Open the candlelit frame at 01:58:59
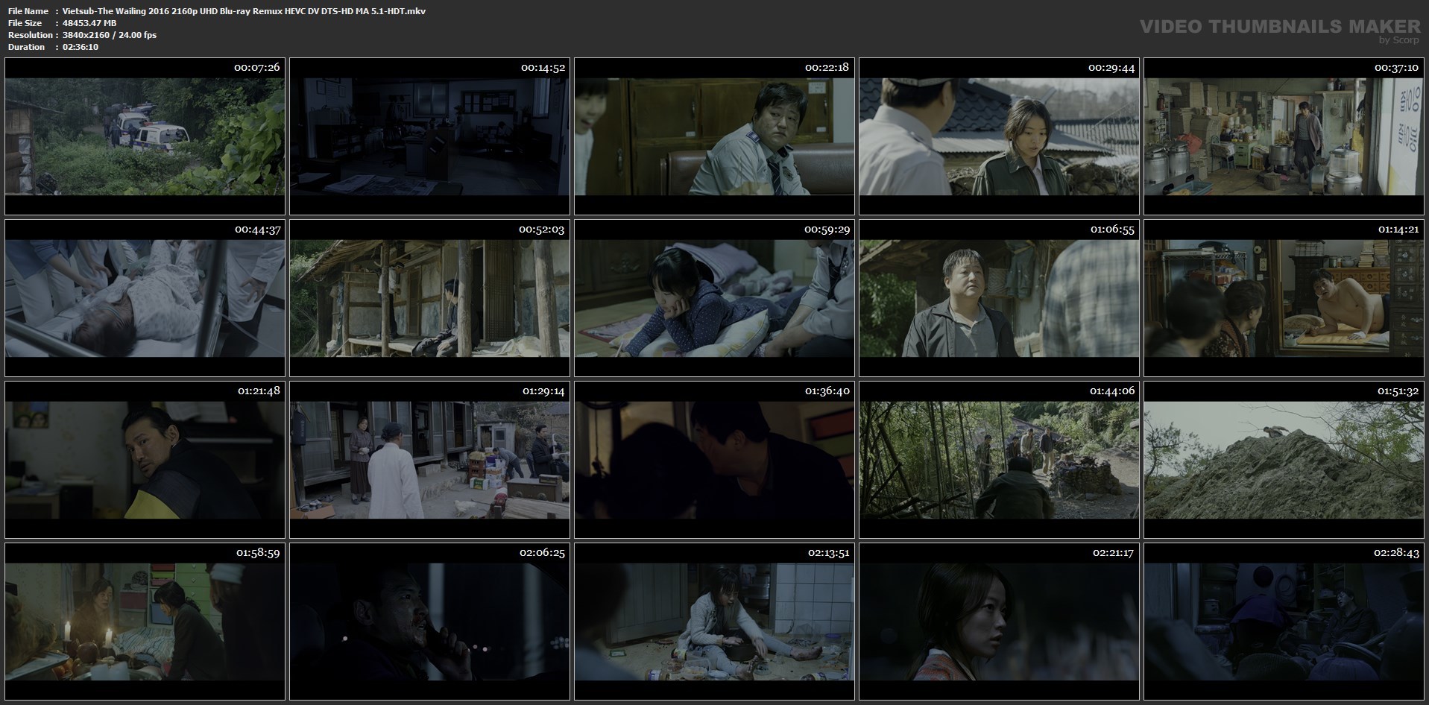Image resolution: width=1429 pixels, height=705 pixels. click(x=145, y=622)
